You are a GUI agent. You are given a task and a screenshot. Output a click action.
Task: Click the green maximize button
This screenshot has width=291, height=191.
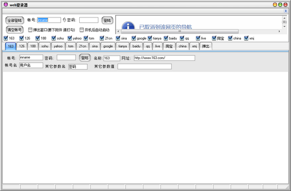tap(280, 5)
